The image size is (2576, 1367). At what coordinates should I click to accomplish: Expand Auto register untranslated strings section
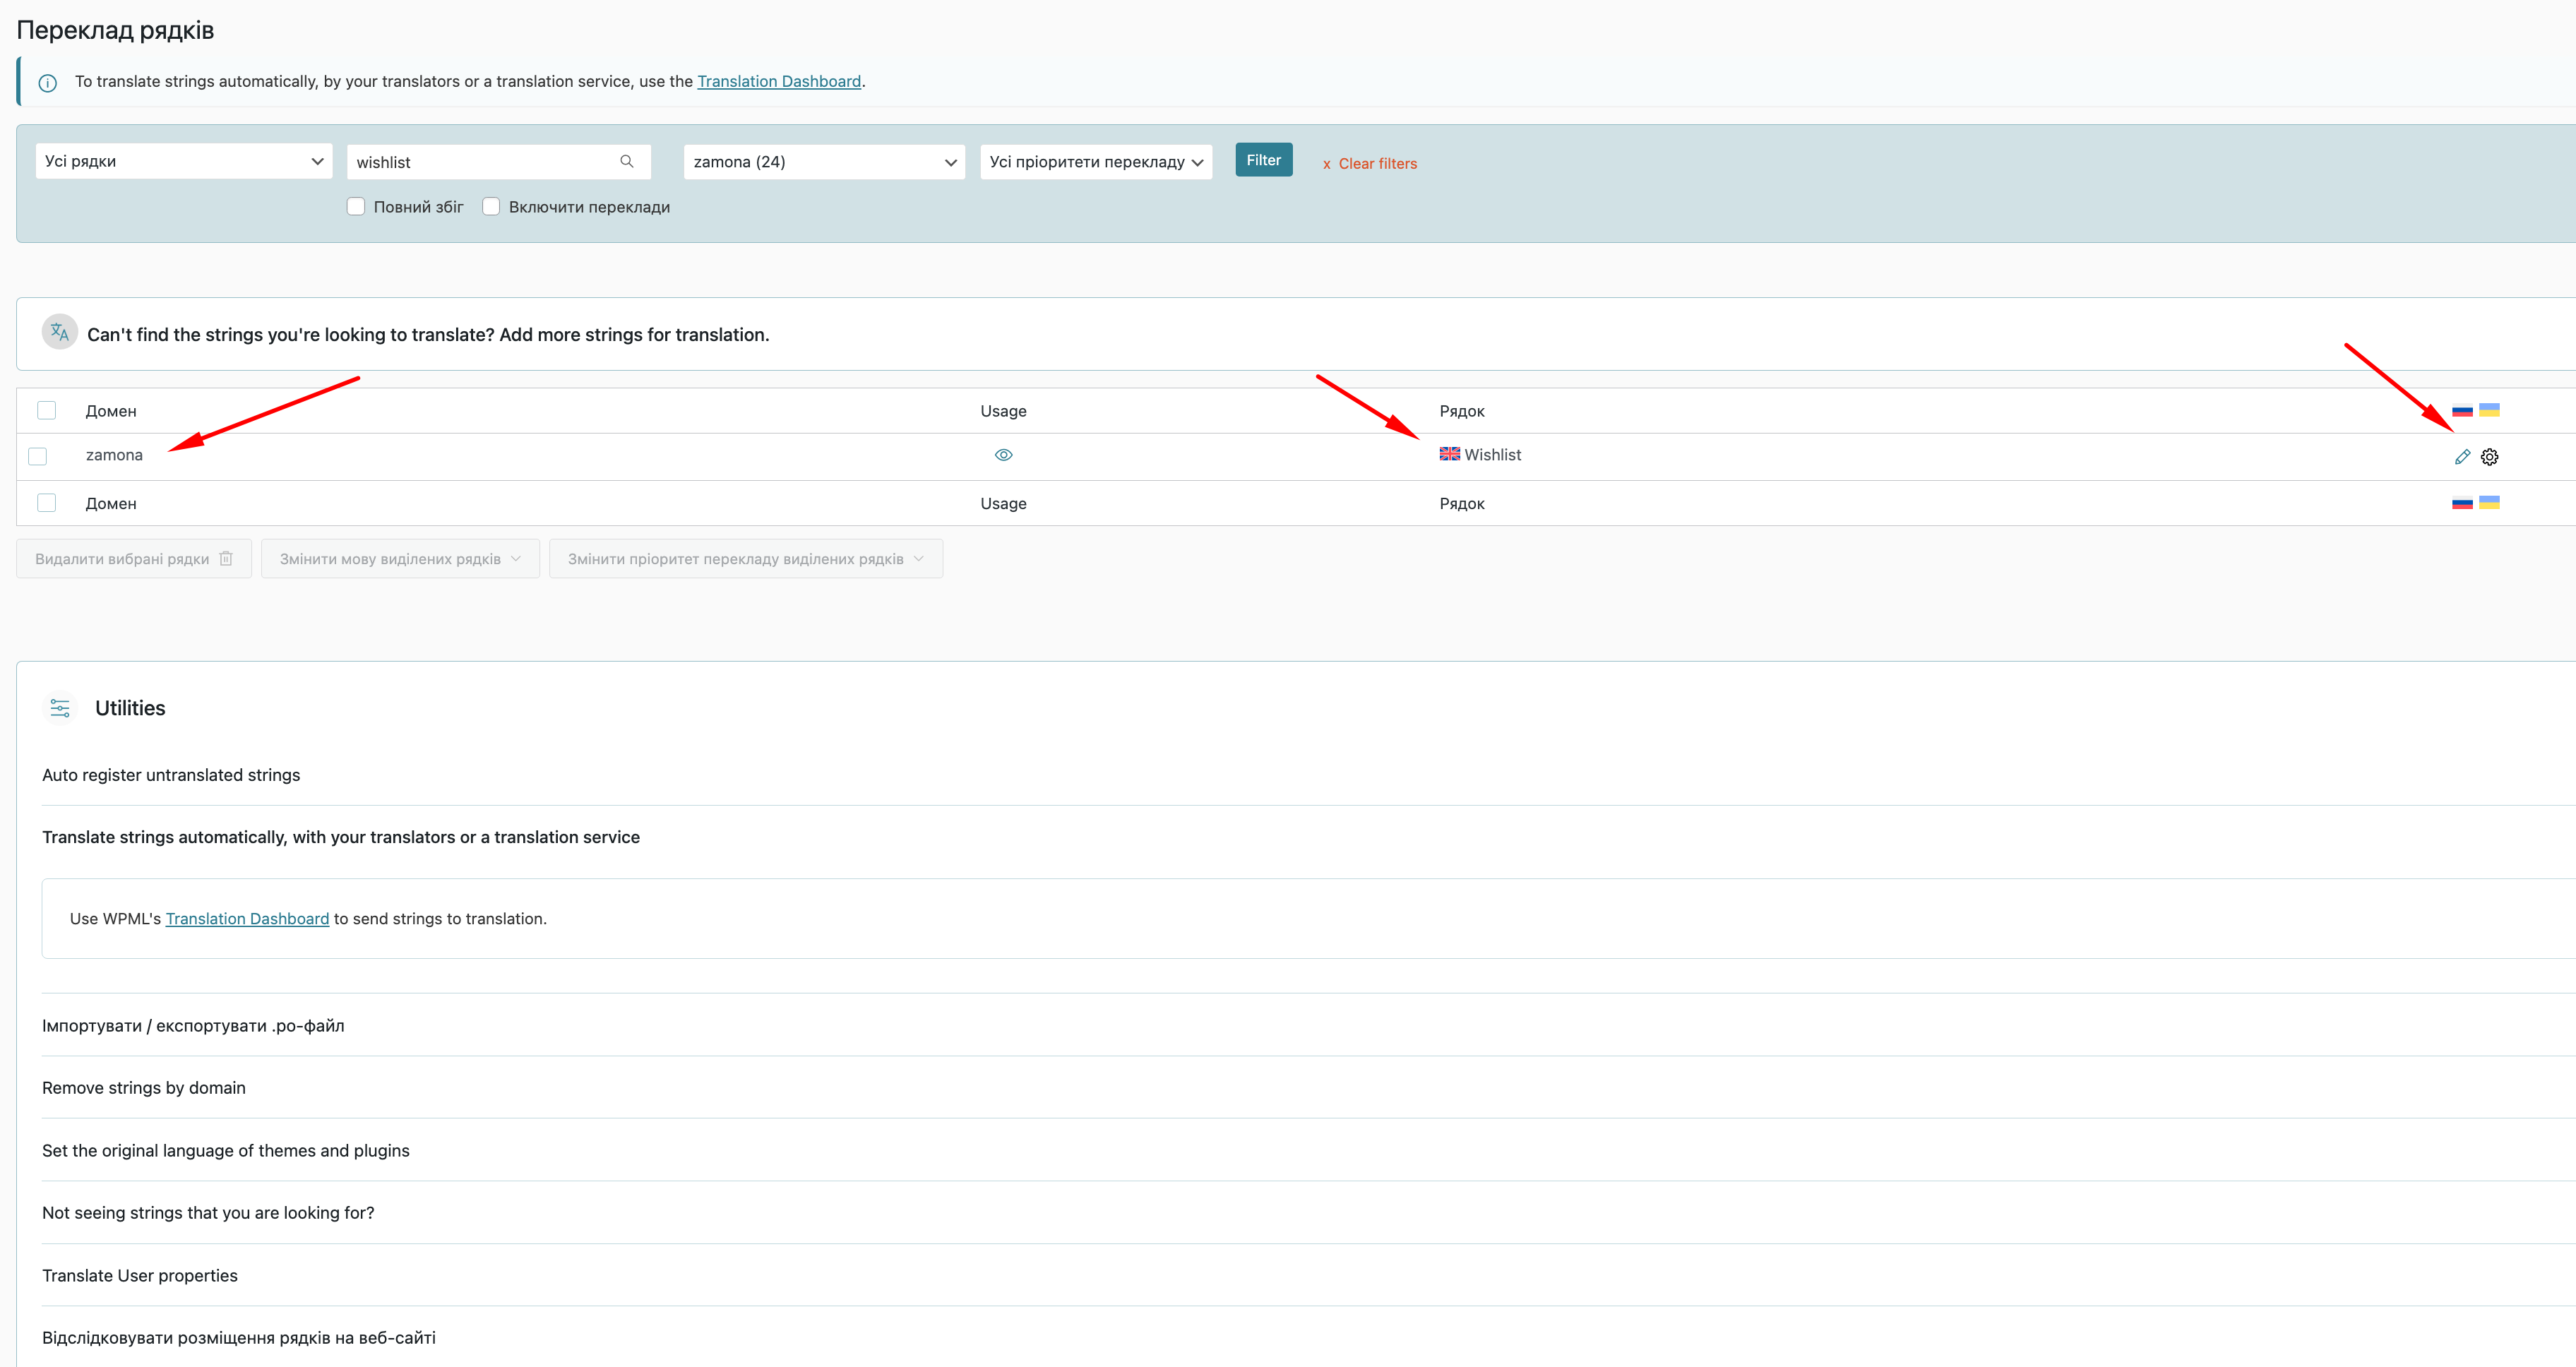tap(171, 775)
